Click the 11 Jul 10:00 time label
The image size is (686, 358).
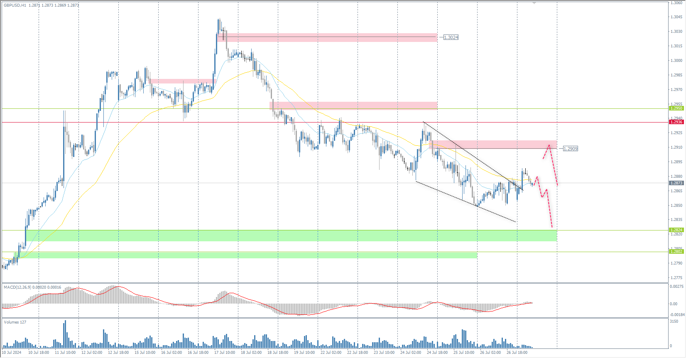coord(65,353)
